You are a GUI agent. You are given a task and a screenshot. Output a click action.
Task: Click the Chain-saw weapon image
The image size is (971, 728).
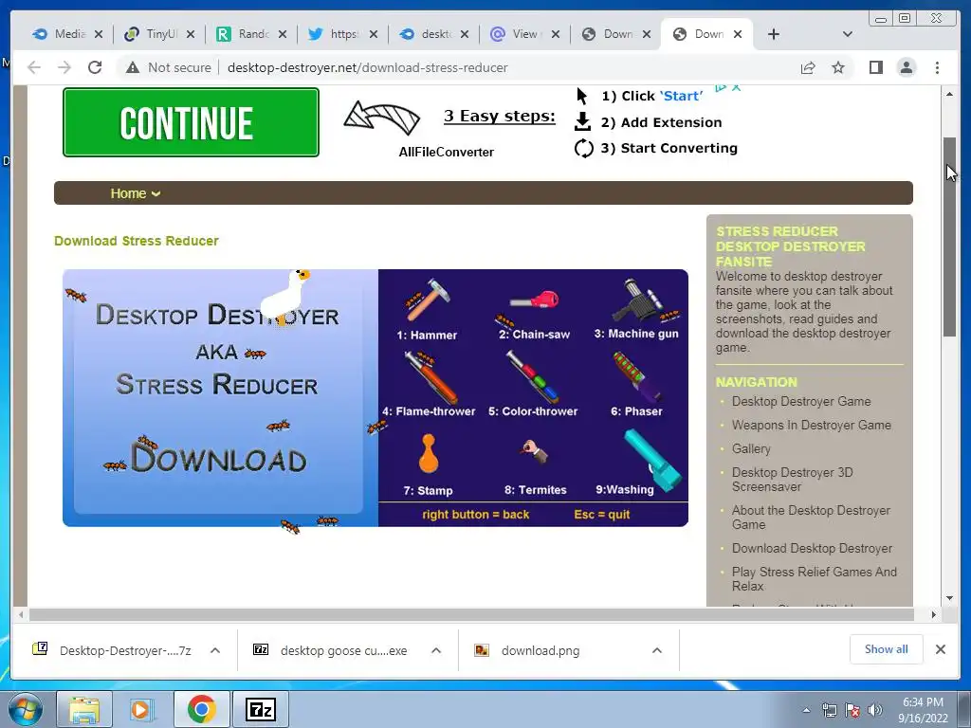pos(534,301)
